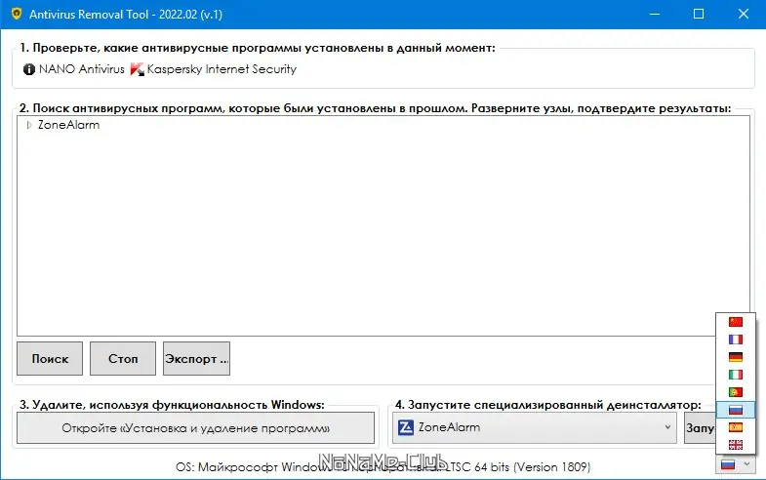
Task: Click the Kaspersky Internet Security label
Action: point(222,69)
